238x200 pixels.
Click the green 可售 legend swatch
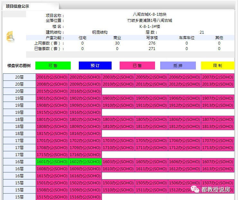point(53,65)
